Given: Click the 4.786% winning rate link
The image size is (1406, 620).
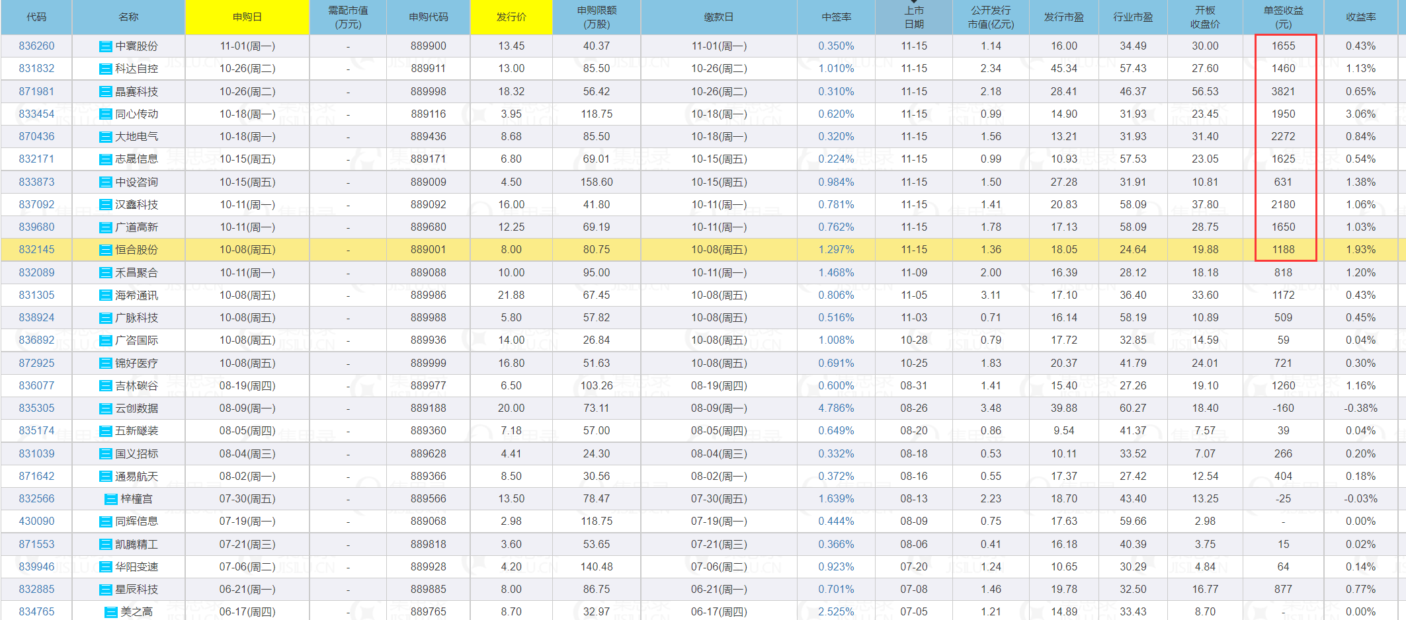Looking at the screenshot, I should click(836, 408).
